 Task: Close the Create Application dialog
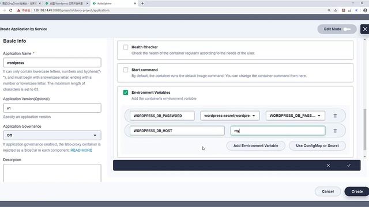coord(365,29)
